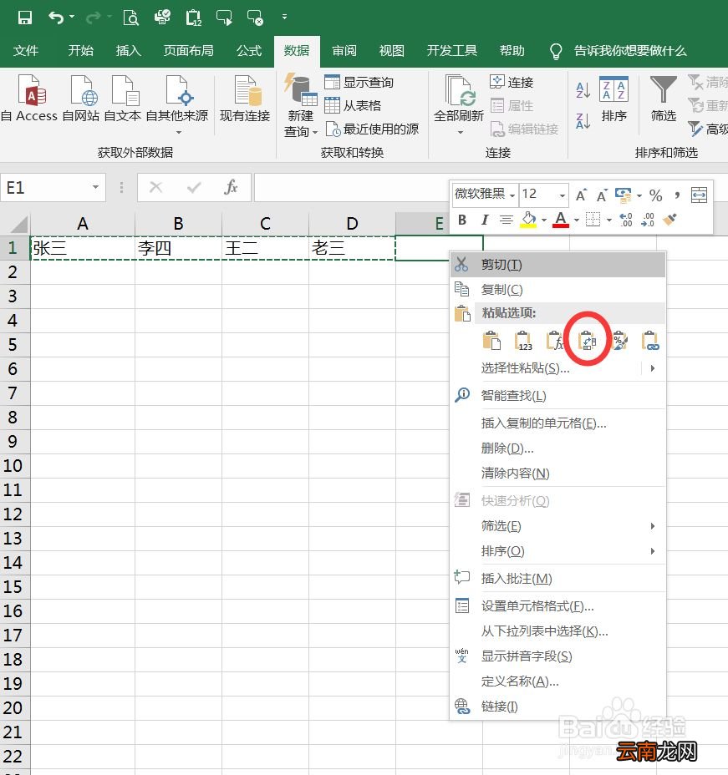
Task: Paste transposed using the transpose icon
Action: click(x=587, y=341)
